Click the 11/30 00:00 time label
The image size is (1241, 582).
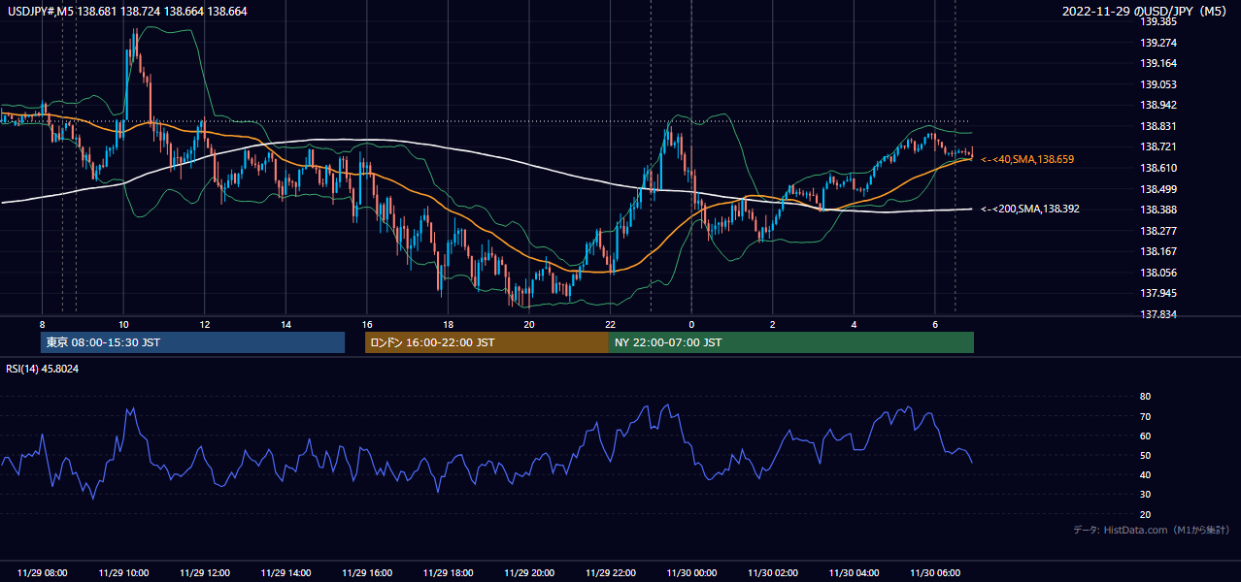click(x=691, y=573)
